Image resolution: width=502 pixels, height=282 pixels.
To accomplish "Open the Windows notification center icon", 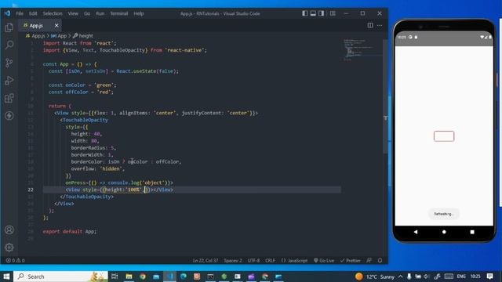I will 489,277.
